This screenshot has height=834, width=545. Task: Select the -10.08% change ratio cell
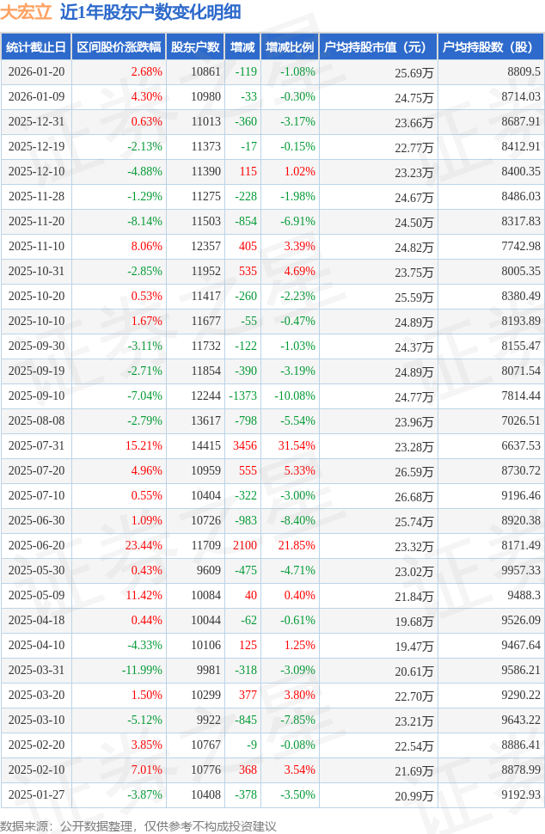295,396
